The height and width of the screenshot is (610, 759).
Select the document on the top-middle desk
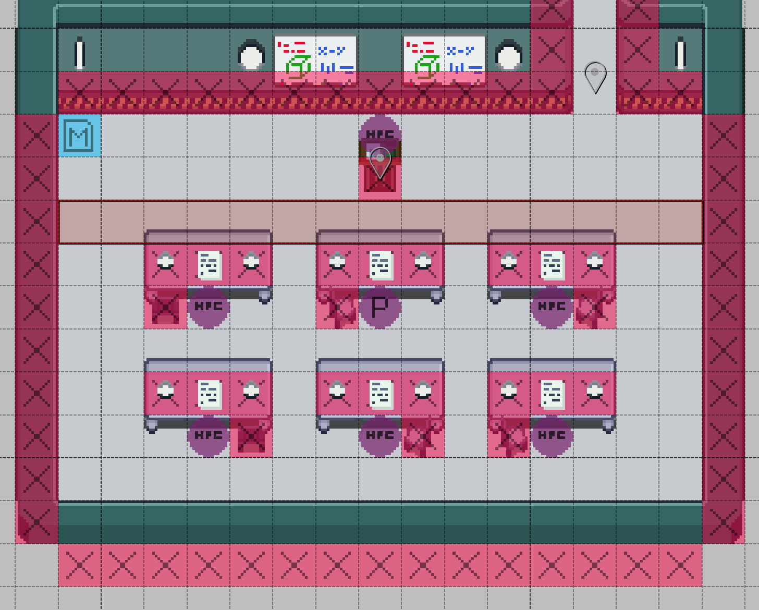coord(382,265)
